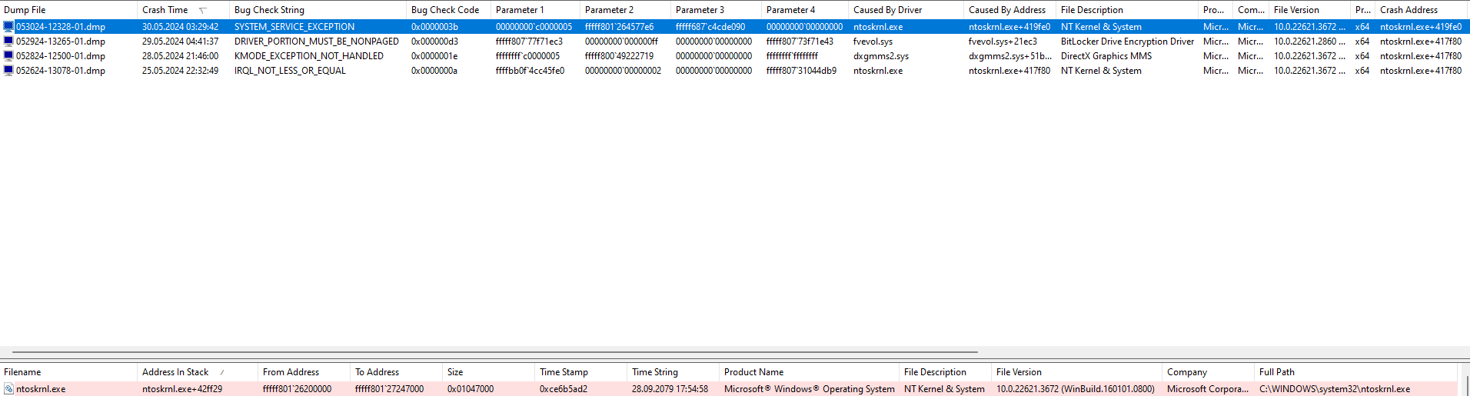
Task: Click the Filename header in lower pane
Action: coord(68,372)
